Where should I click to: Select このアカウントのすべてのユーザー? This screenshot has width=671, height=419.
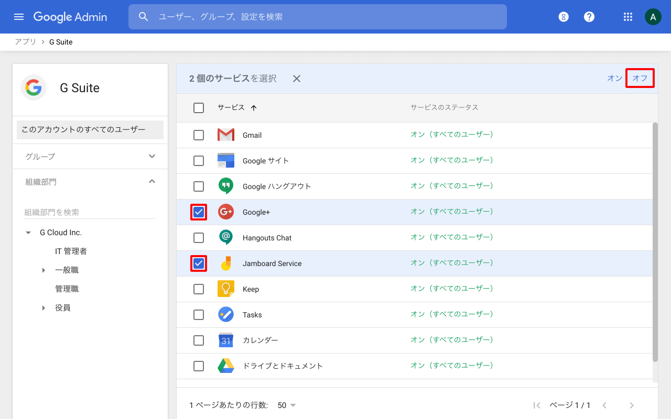tap(90, 130)
